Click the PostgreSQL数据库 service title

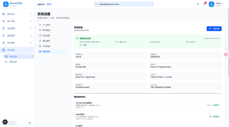click(x=84, y=103)
